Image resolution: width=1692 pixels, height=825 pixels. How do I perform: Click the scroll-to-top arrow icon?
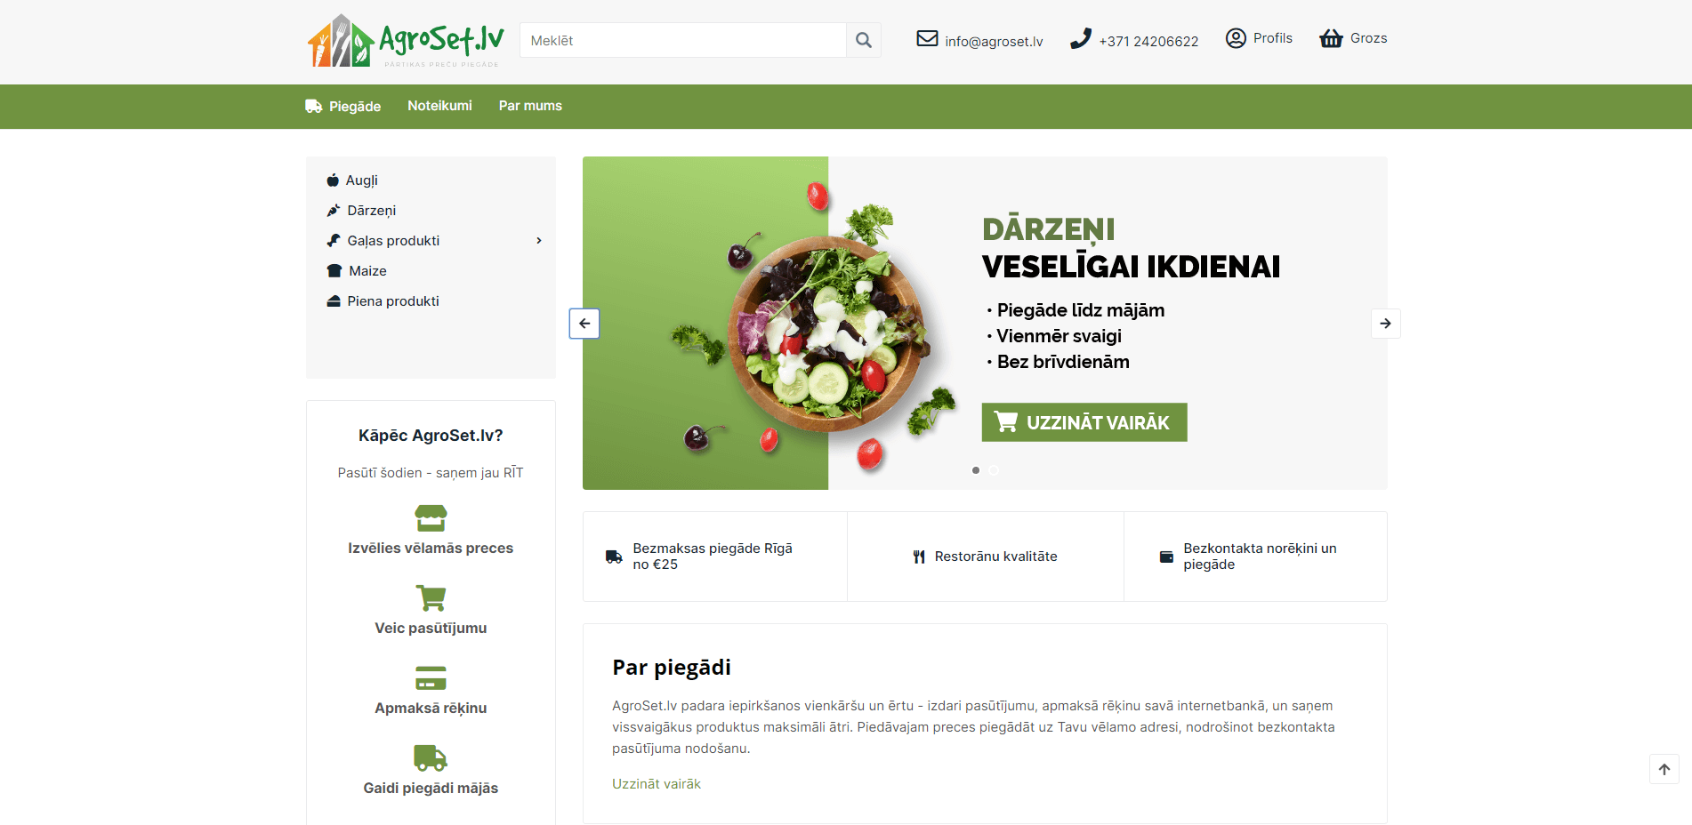click(x=1664, y=770)
